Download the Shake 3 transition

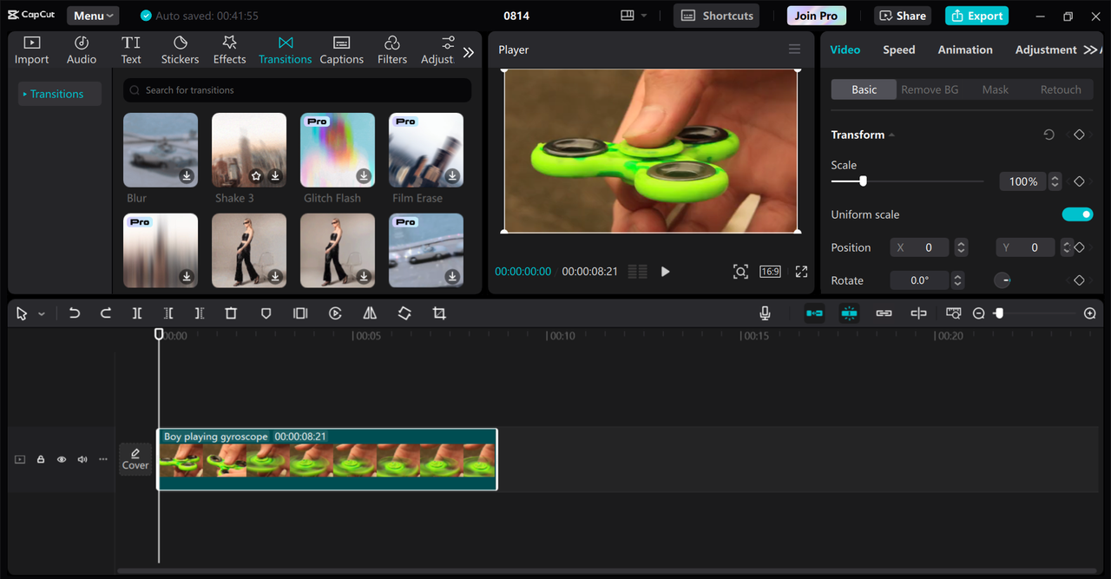click(x=275, y=176)
